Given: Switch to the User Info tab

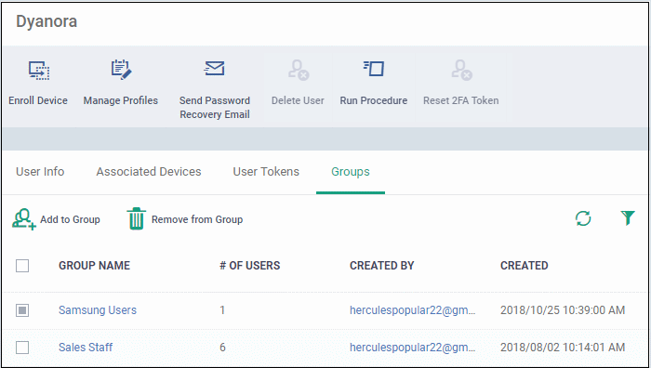Looking at the screenshot, I should tap(40, 172).
